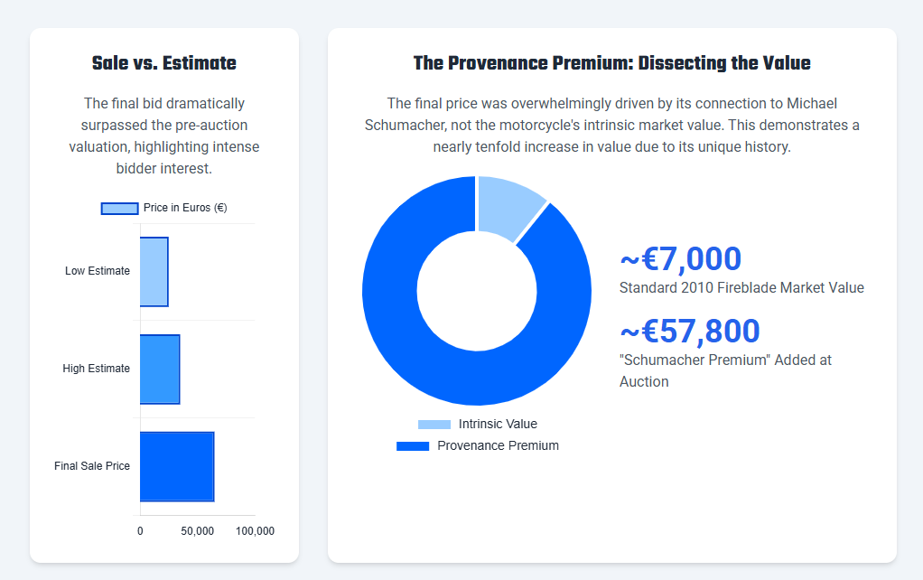The image size is (923, 580).
Task: Click the 'Schumacher Premium' Added at Auction caption
Action: click(x=725, y=360)
